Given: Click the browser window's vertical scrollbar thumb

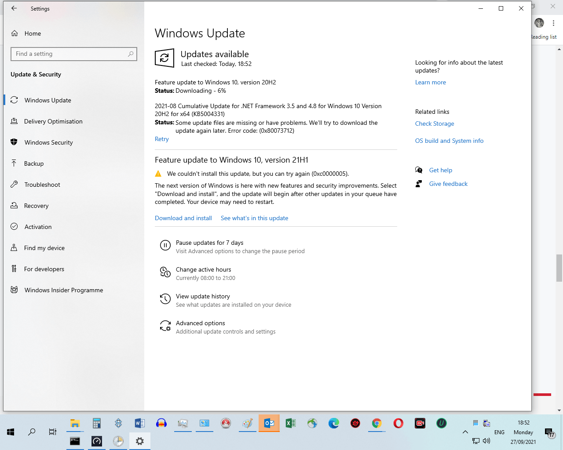Looking at the screenshot, I should (559, 268).
